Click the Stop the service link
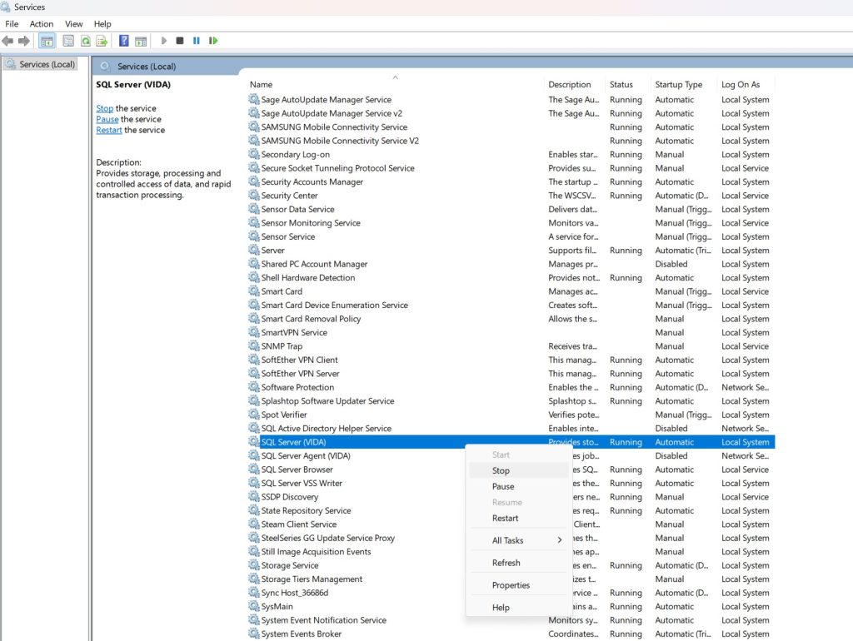 coord(104,108)
